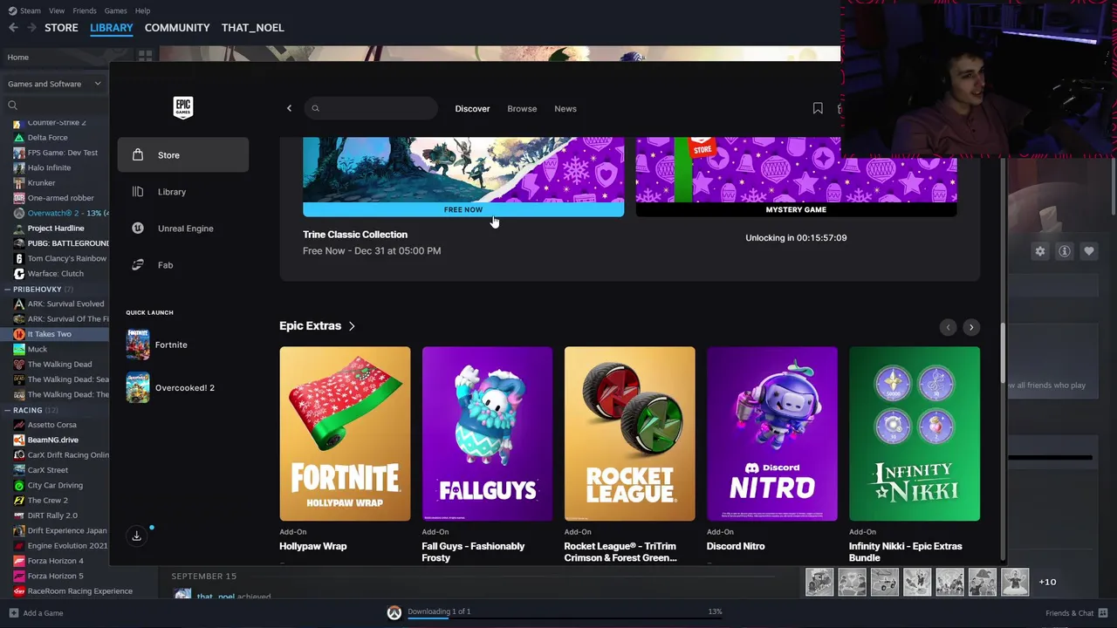1117x628 pixels.
Task: Open Steam's View menu
Action: pos(57,10)
